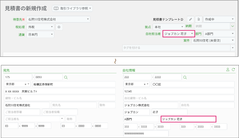The width and height of the screenshot is (239, 138).
Task: Click given name field 花子
Action: pyautogui.click(x=169, y=112)
